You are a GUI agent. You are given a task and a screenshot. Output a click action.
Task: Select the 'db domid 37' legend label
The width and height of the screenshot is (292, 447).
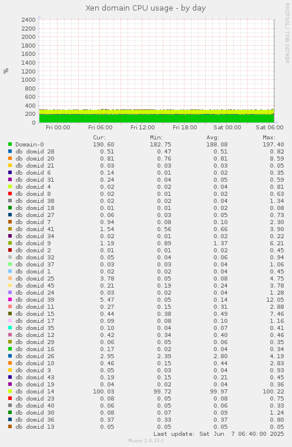[x=35, y=265]
